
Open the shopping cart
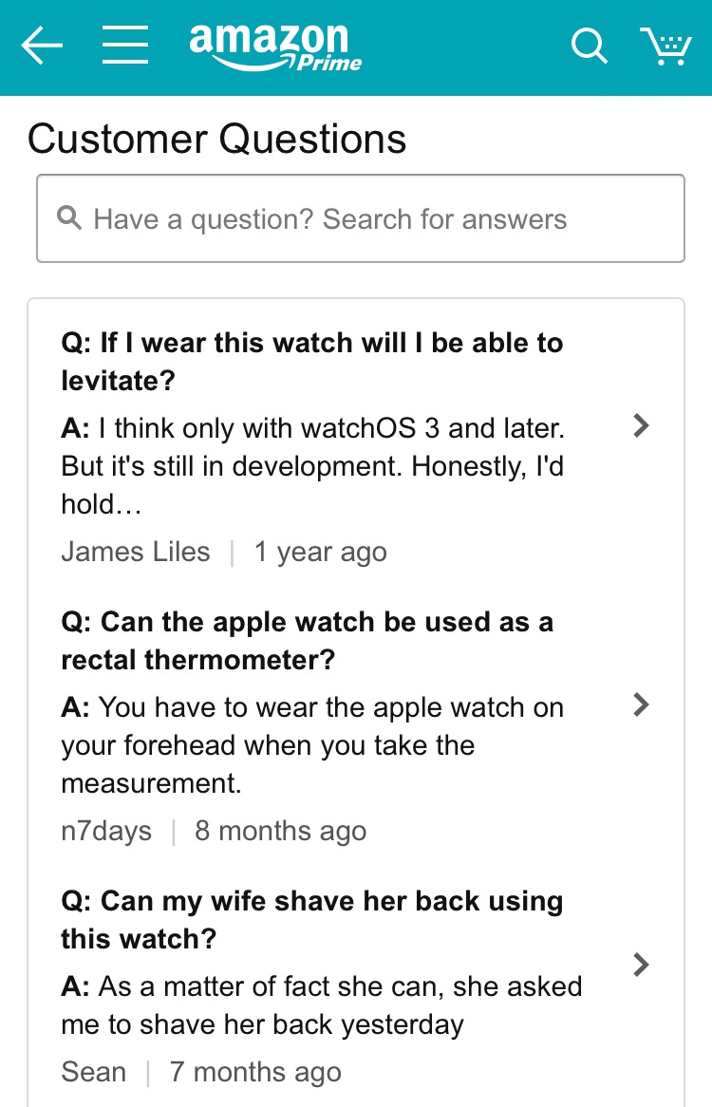665,46
